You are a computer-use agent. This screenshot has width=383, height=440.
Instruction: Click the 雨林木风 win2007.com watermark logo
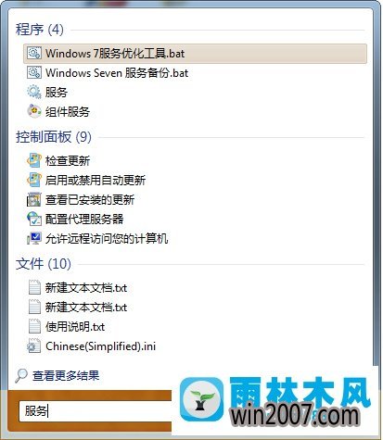274,400
